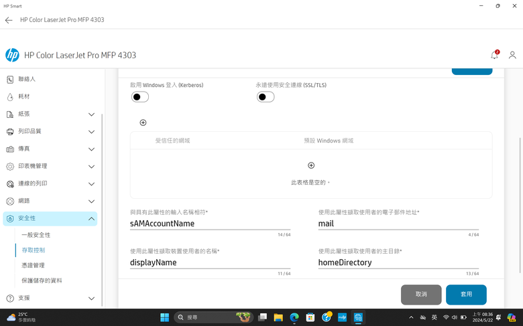
Task: Go back using the arrow next to the printer title
Action: 9,20
